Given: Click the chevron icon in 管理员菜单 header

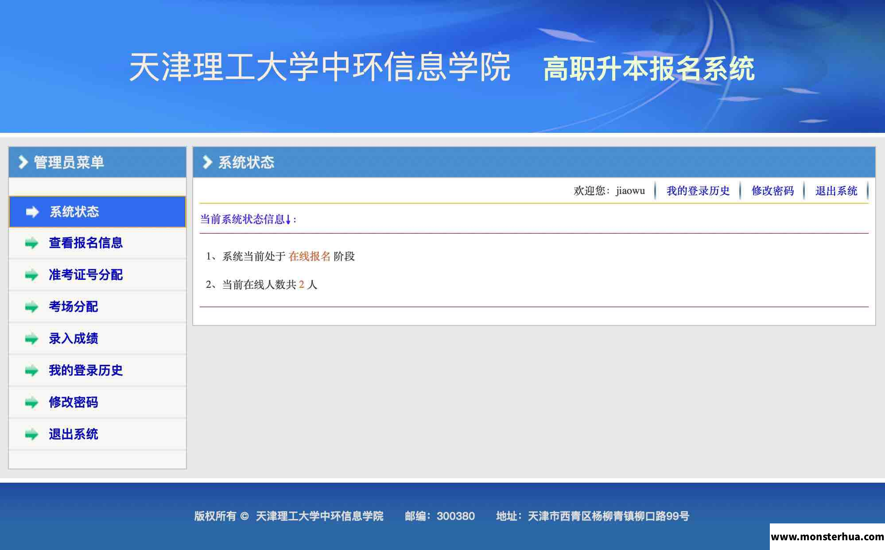Looking at the screenshot, I should pyautogui.click(x=23, y=162).
